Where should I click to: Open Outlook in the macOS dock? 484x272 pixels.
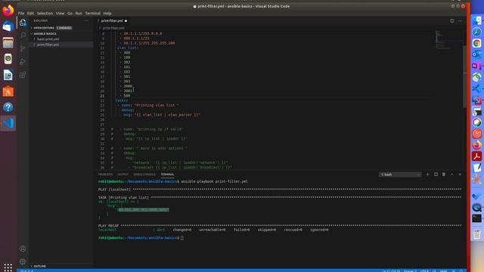pyautogui.click(x=476, y=54)
